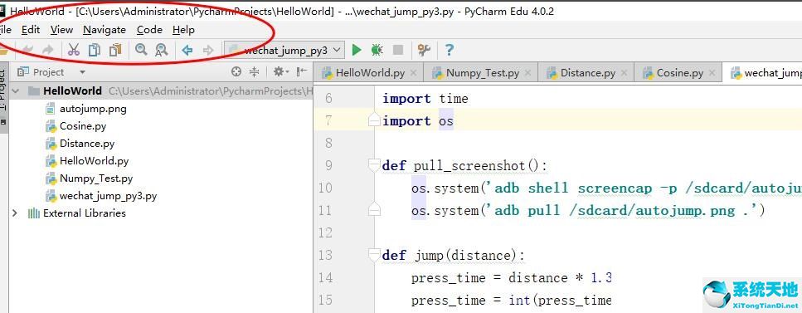Close the Cosine.py tab
Viewport: 802px width, 313px height.
(712, 73)
